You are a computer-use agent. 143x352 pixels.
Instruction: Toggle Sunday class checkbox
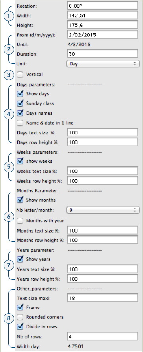click(x=20, y=103)
